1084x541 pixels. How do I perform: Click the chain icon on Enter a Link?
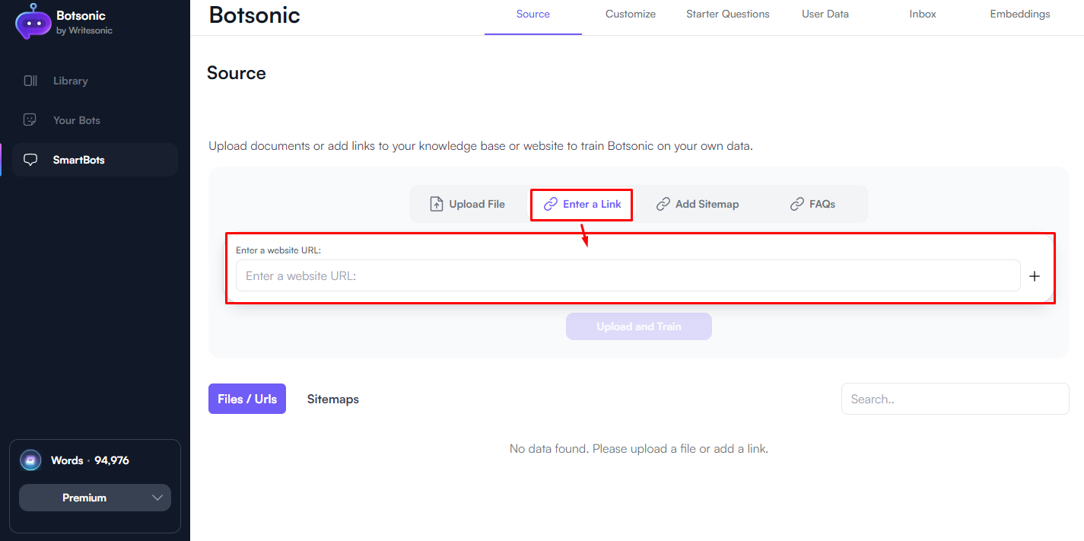(551, 204)
